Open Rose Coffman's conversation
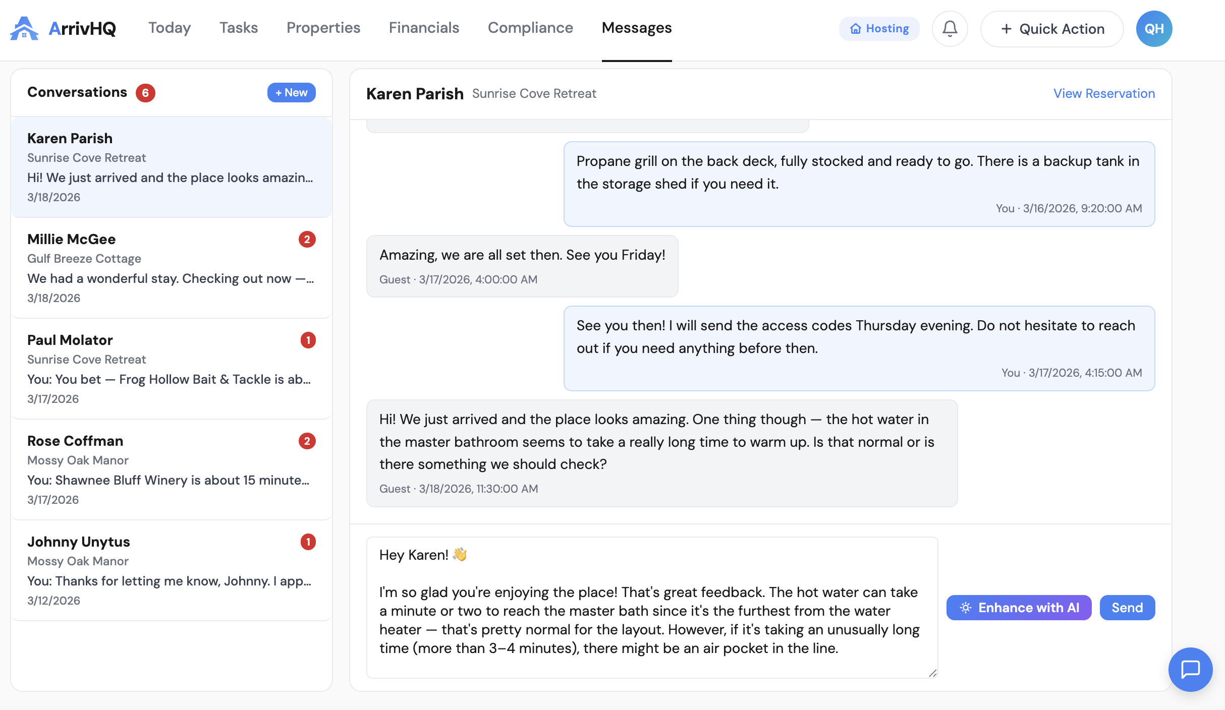This screenshot has width=1225, height=710. pyautogui.click(x=172, y=469)
